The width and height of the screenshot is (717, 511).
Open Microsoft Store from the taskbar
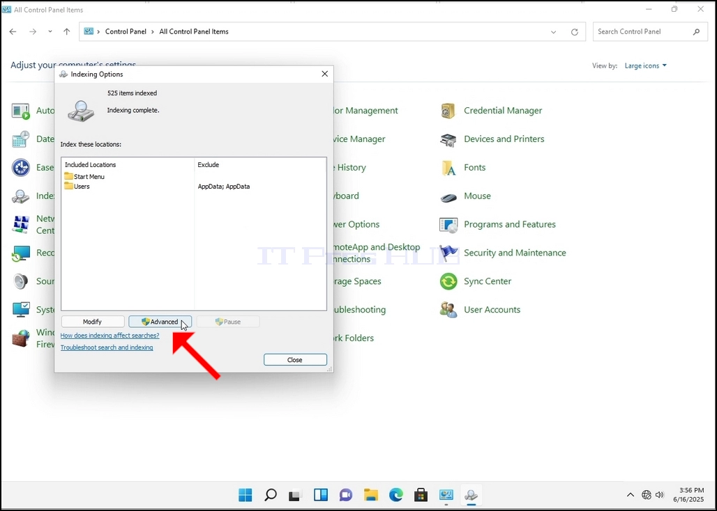coord(421,494)
